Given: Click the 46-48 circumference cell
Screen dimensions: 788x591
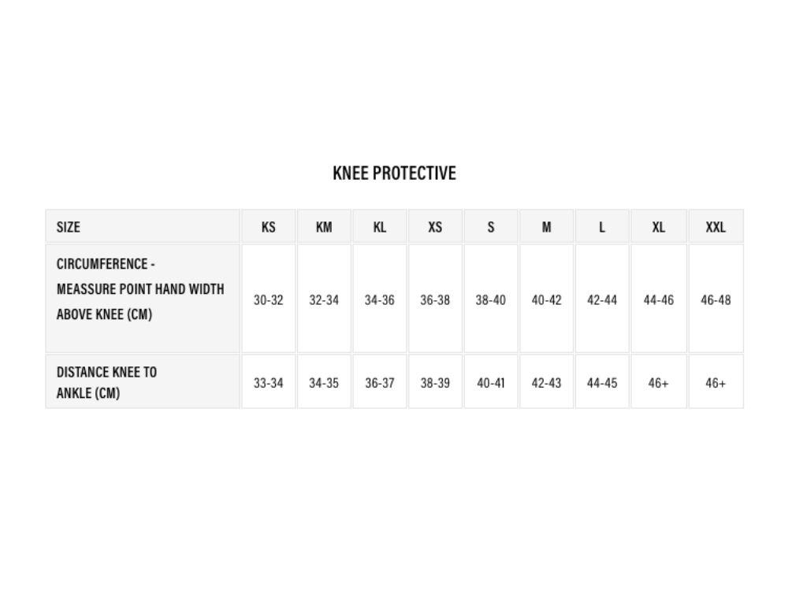Looking at the screenshot, I should 716,299.
